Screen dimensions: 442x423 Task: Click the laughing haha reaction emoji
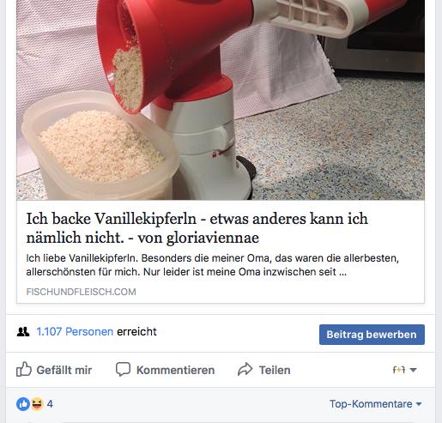[x=37, y=404]
